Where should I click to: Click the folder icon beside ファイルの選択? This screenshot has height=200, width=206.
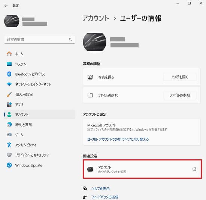(x=90, y=95)
